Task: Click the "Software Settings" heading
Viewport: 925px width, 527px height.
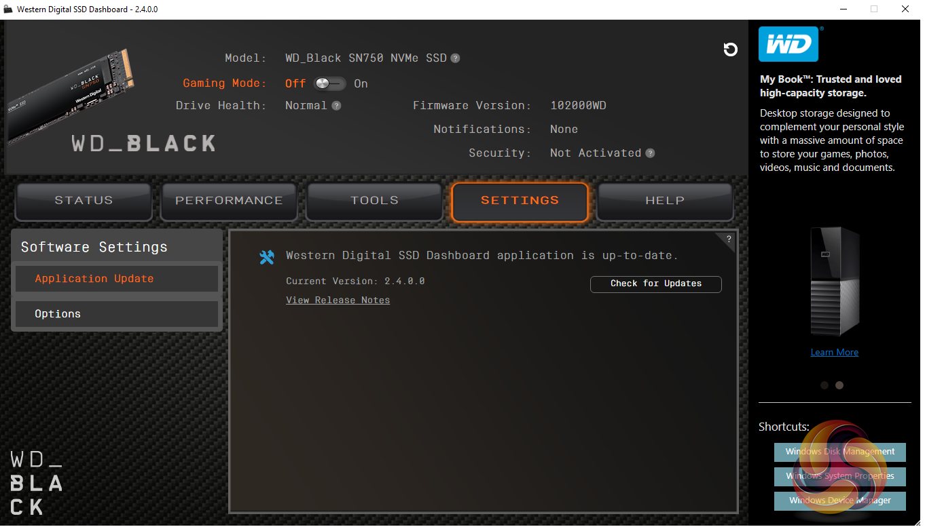Action: (94, 247)
